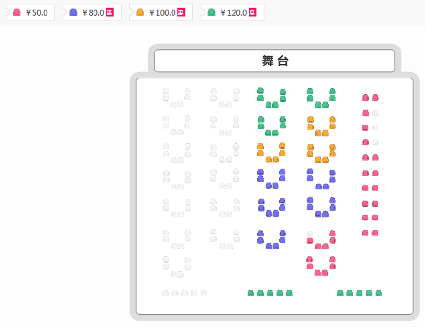Click the white unavailable seat in the upper pink cluster

(x=310, y=234)
